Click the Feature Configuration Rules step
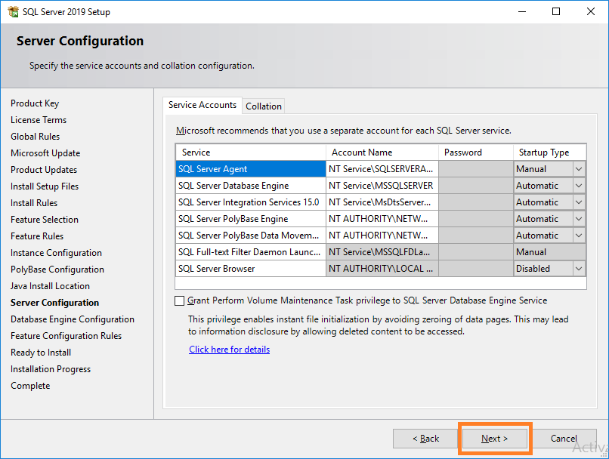The image size is (609, 459). point(66,336)
